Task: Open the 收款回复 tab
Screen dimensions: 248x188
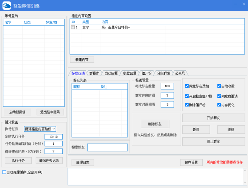Action: (x=129, y=73)
